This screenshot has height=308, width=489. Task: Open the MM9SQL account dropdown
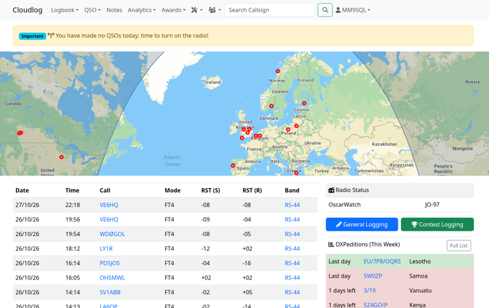point(353,10)
